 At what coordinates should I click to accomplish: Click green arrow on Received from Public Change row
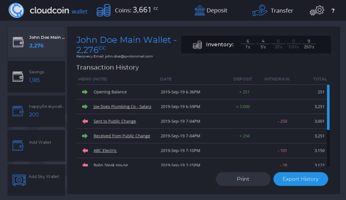(x=85, y=136)
